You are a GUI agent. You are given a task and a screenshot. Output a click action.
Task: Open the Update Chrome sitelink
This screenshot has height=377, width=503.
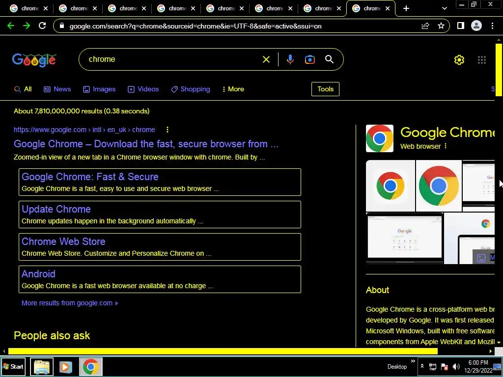[56, 209]
